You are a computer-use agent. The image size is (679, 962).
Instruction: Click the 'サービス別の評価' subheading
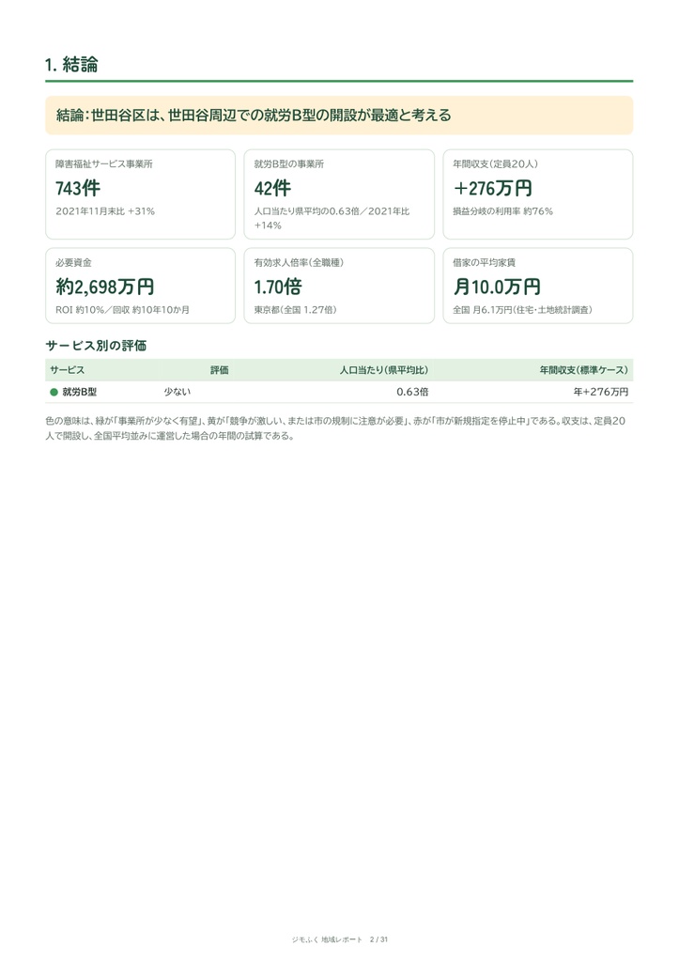coord(96,346)
